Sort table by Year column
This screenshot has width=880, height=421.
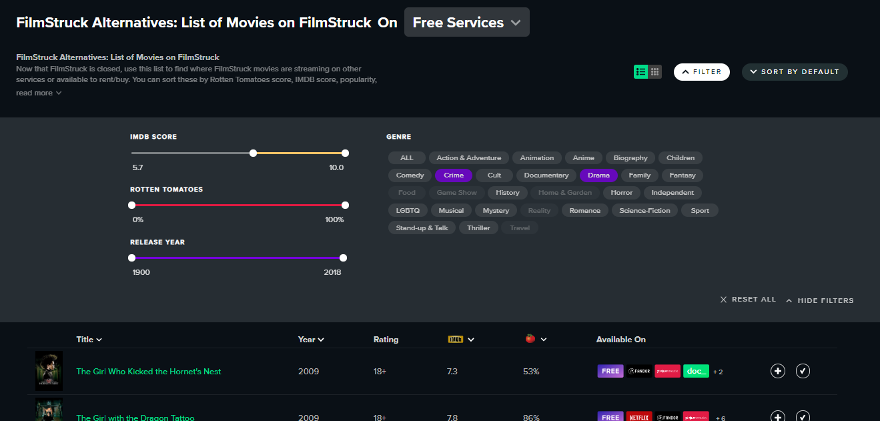(x=311, y=339)
